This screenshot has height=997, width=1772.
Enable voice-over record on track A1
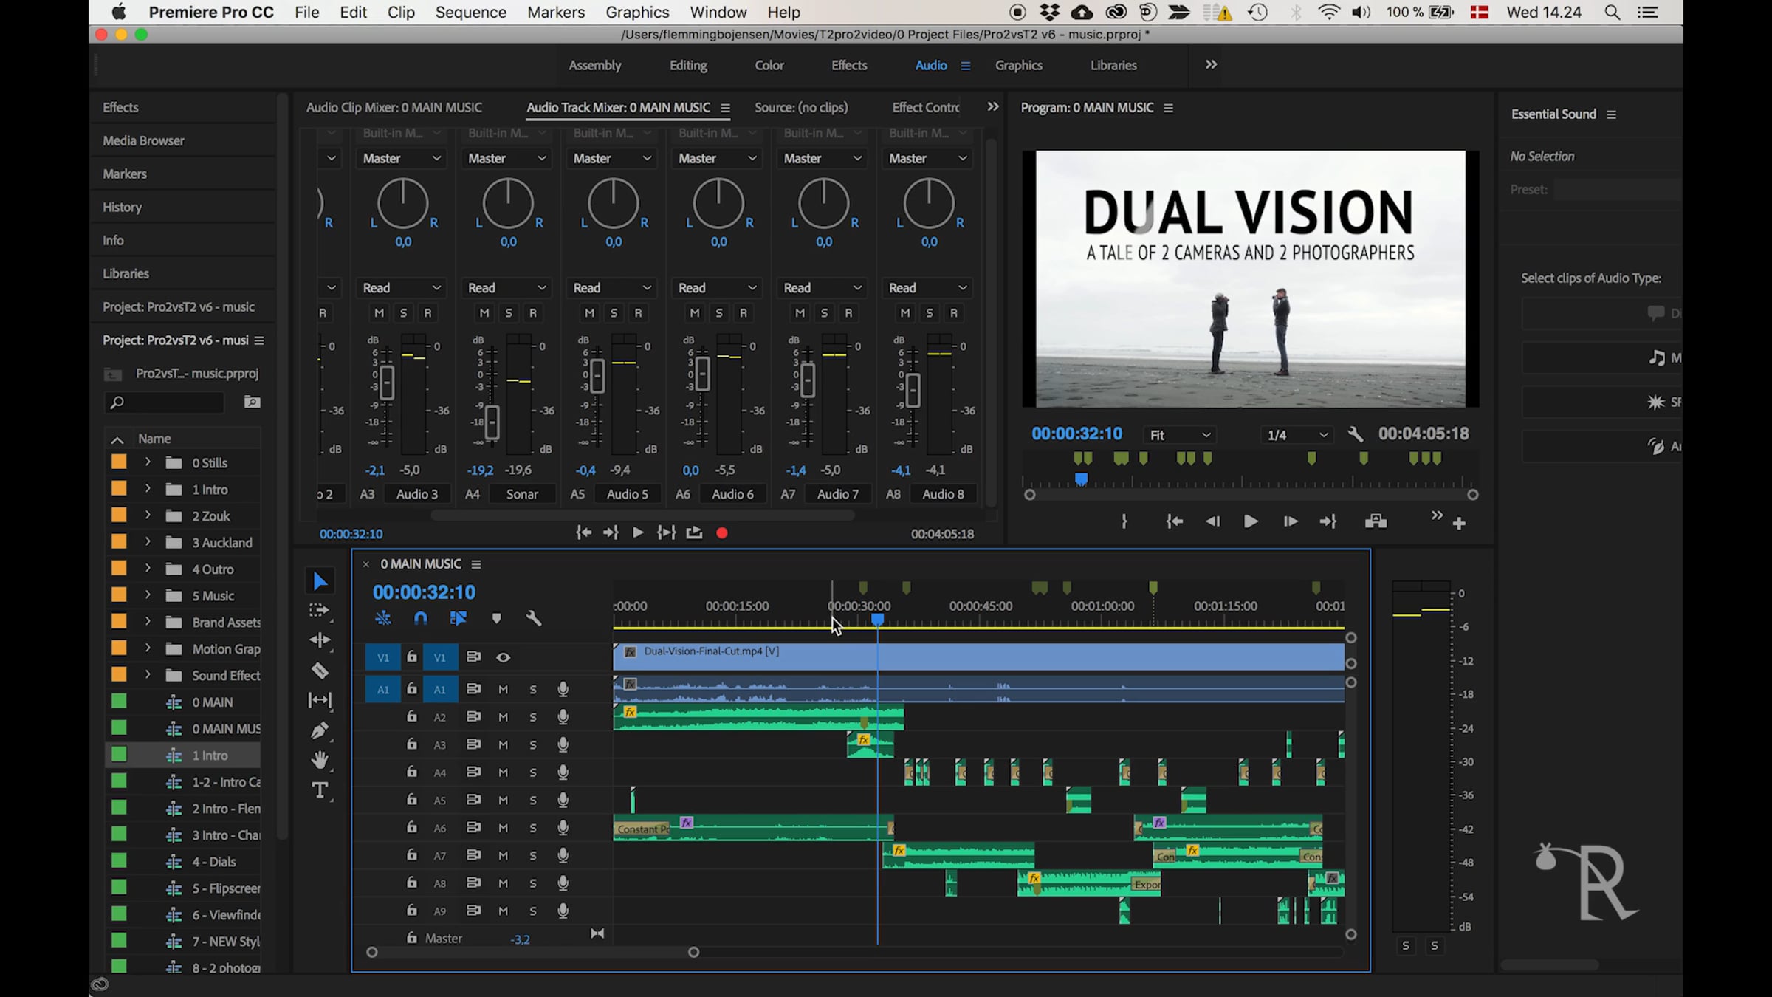[563, 689]
